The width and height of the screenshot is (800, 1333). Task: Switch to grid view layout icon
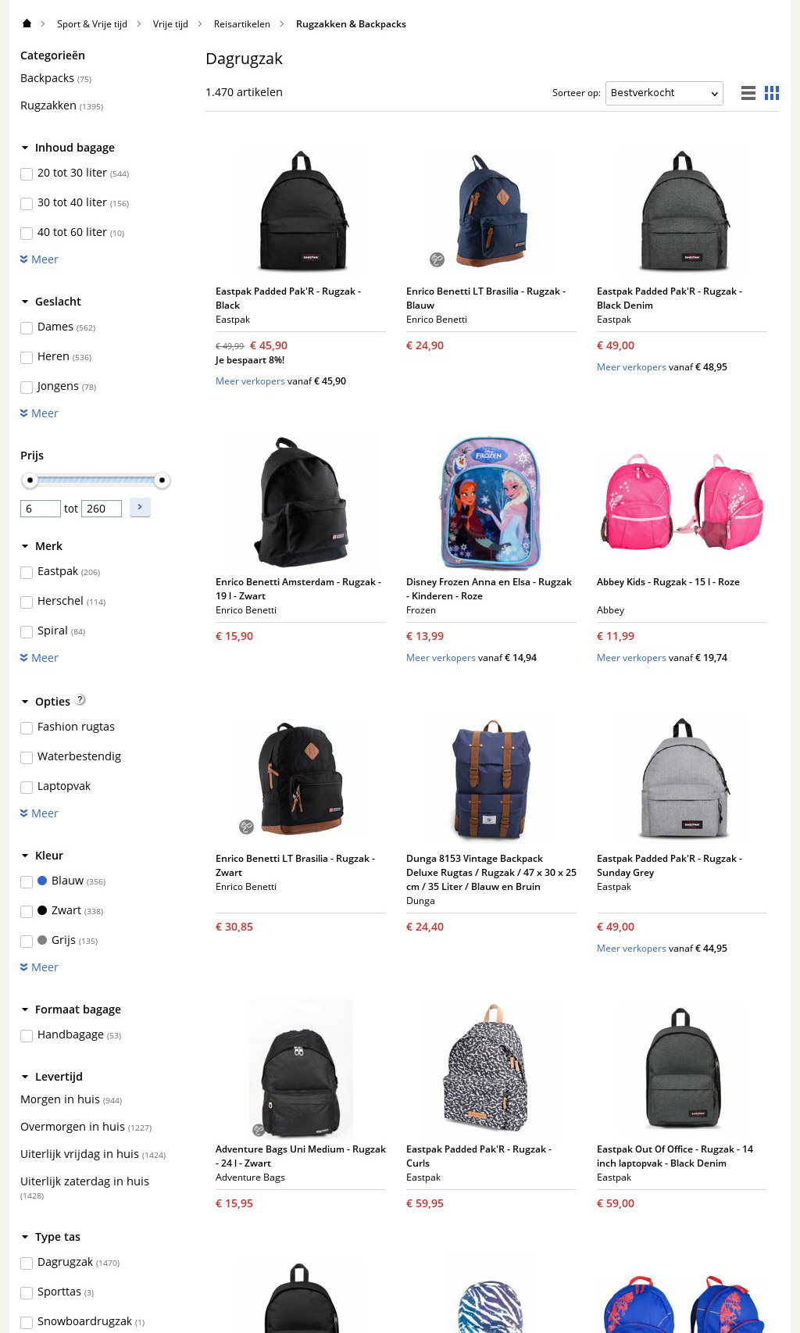tap(772, 93)
